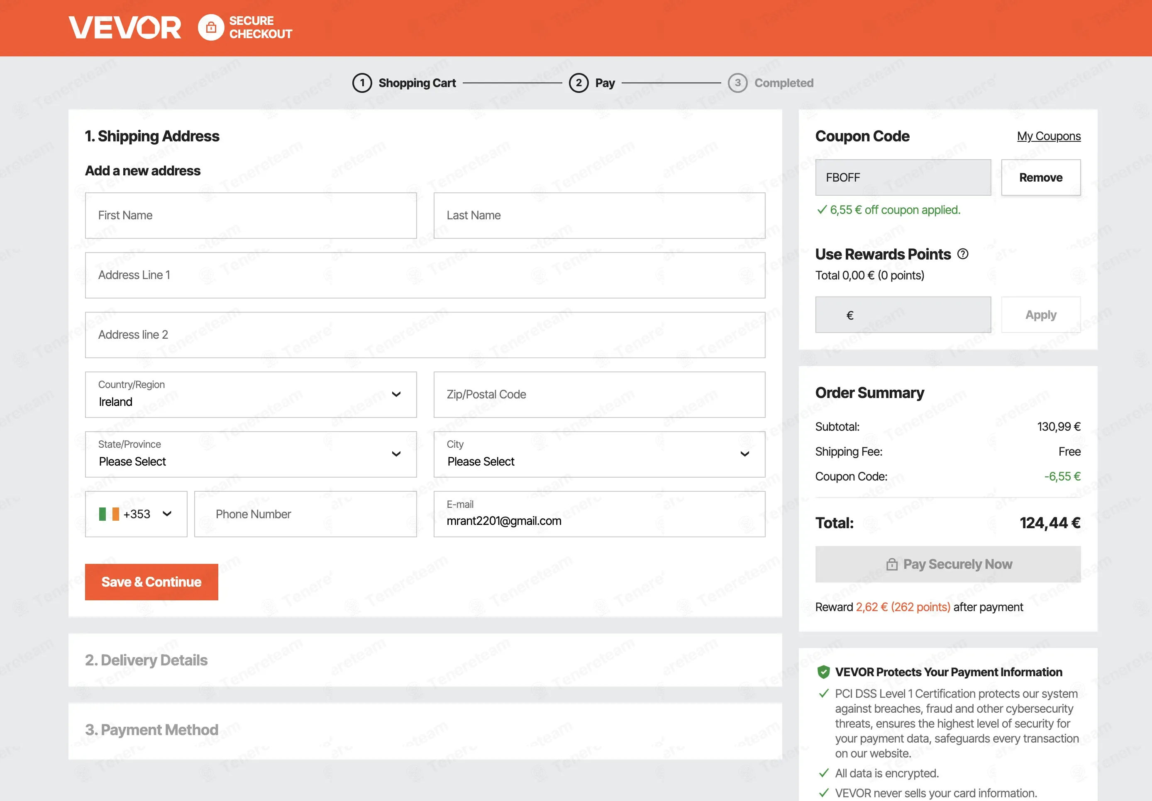
Task: Click the step 1 circle icon
Action: tap(362, 83)
